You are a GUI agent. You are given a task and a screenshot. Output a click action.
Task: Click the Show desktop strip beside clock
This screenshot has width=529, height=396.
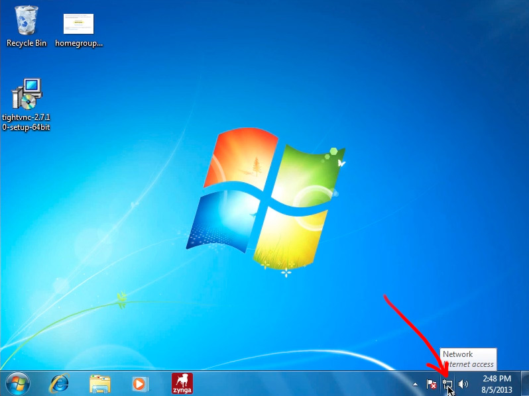click(x=525, y=383)
